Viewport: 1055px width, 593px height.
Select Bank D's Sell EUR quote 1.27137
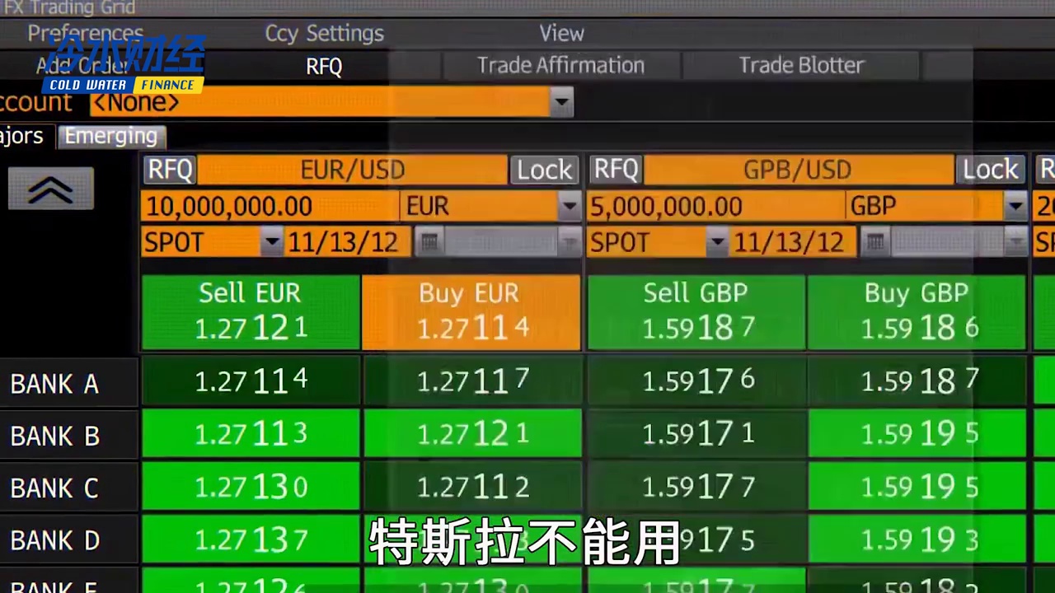pos(251,539)
